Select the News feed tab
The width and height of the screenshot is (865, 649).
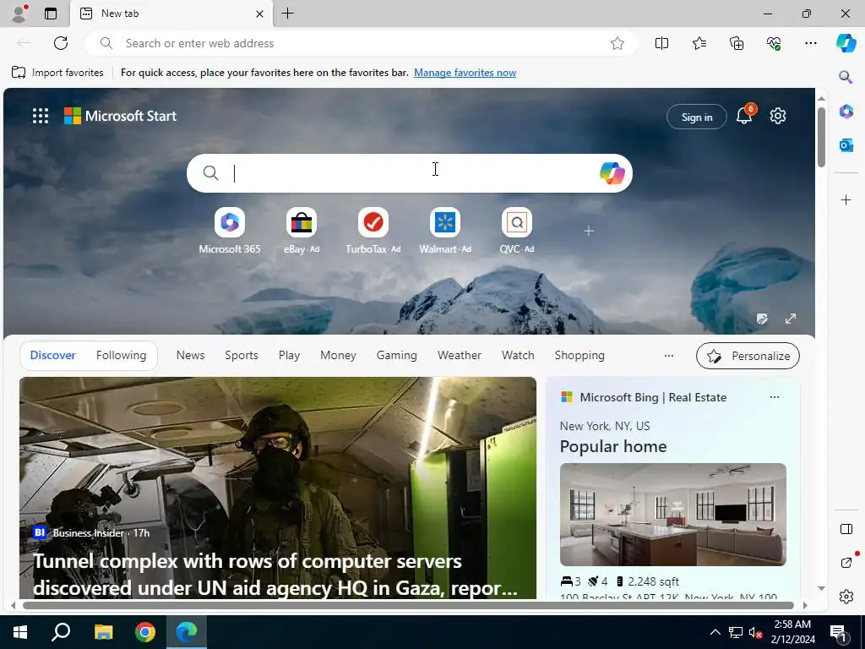190,356
